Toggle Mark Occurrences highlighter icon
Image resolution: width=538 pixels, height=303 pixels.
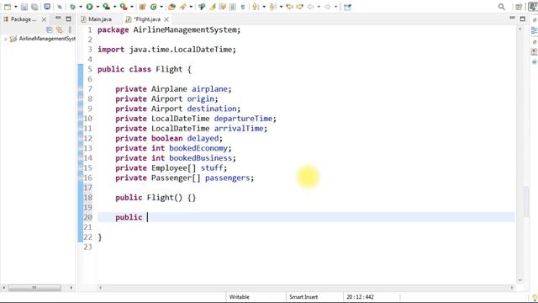212,7
